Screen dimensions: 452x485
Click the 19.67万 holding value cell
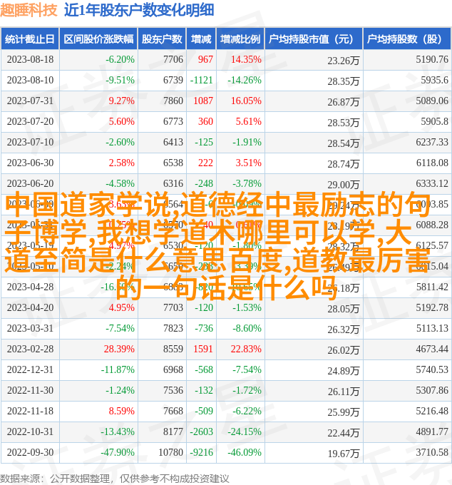[344, 454]
